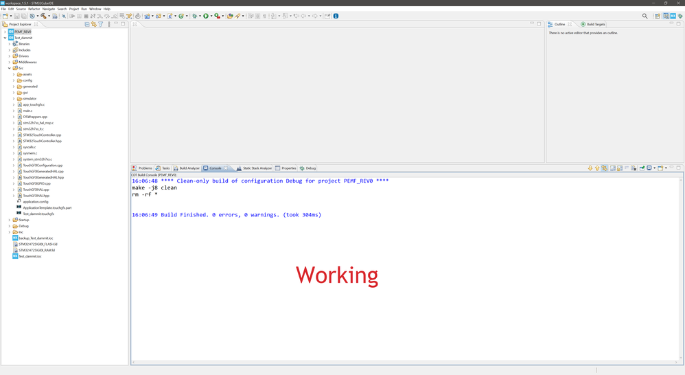Maximize the Console panel
Viewport: 685px width, 375px height.
pos(678,168)
